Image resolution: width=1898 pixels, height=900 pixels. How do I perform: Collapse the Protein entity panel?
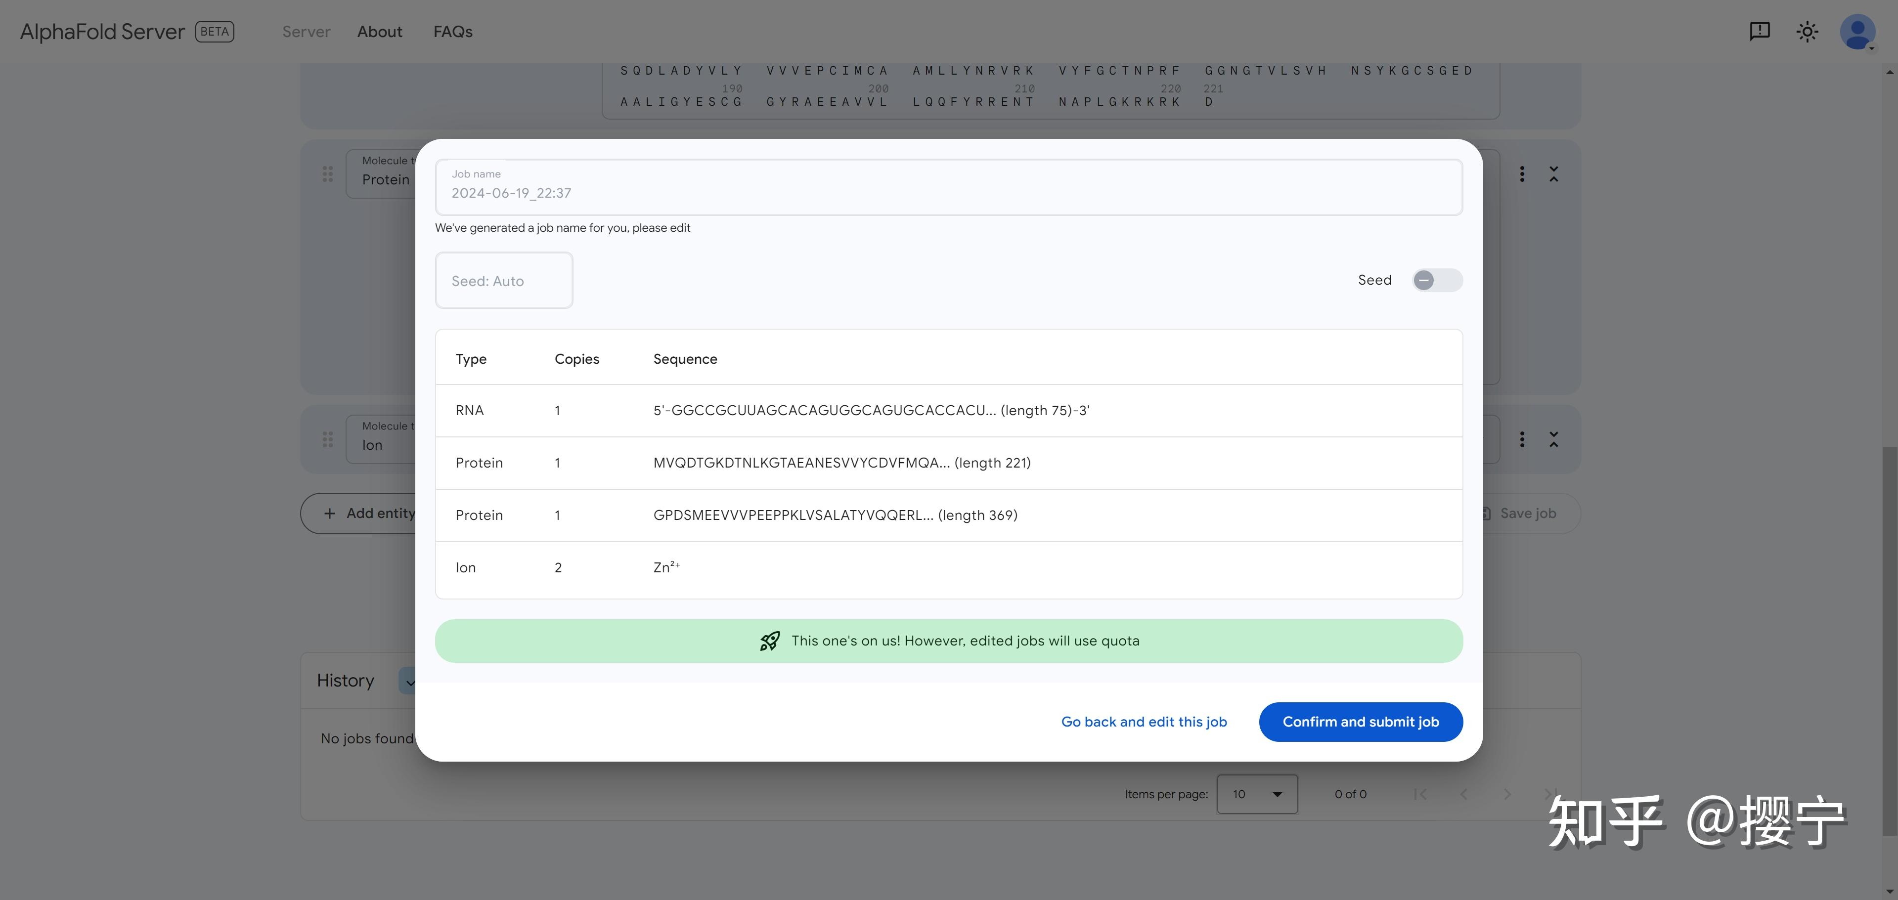[x=1554, y=174]
